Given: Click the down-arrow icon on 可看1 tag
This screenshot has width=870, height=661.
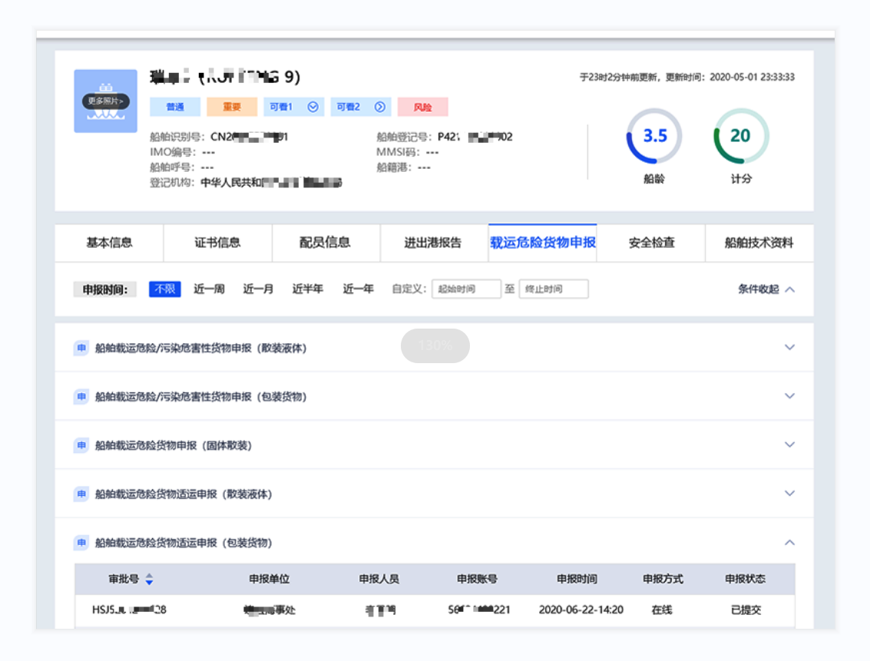Looking at the screenshot, I should tap(313, 107).
